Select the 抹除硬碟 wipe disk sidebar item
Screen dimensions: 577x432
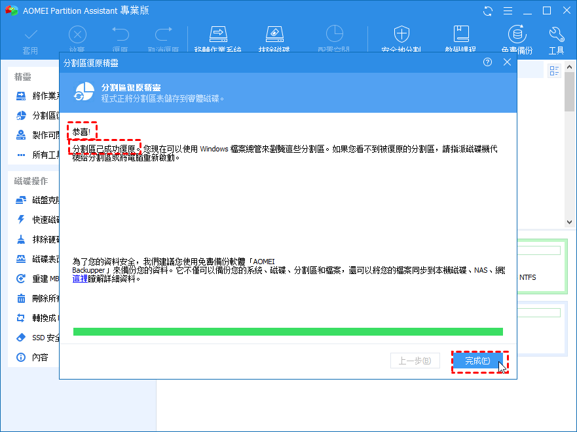pos(37,239)
